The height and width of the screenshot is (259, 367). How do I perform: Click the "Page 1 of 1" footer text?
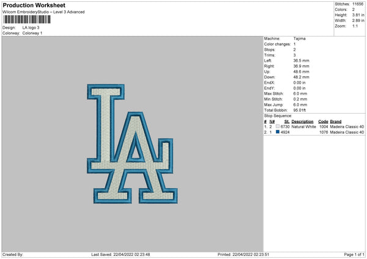(x=354, y=255)
